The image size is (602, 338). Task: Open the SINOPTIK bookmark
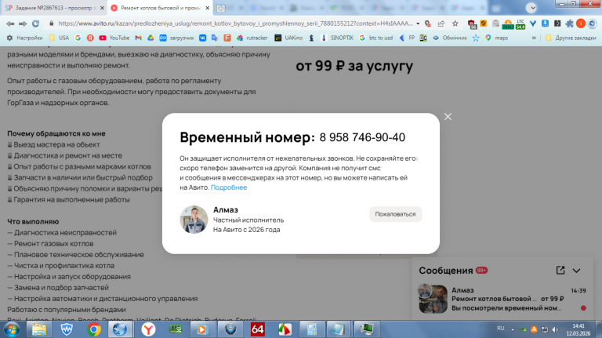pos(337,38)
